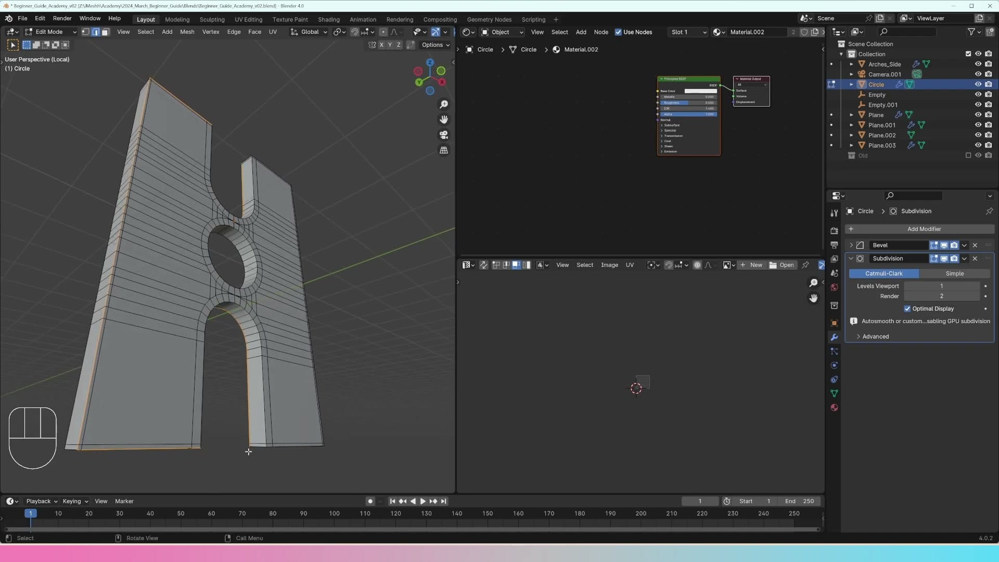
Task: Switch to the Shading workspace tab
Action: [328, 20]
